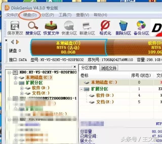Collapse the HD0 disk tree node

coord(9,72)
